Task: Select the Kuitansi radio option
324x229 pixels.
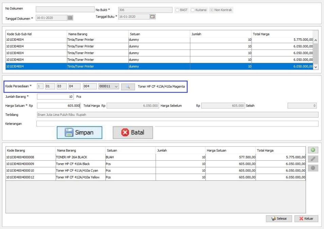Action: [x=193, y=10]
